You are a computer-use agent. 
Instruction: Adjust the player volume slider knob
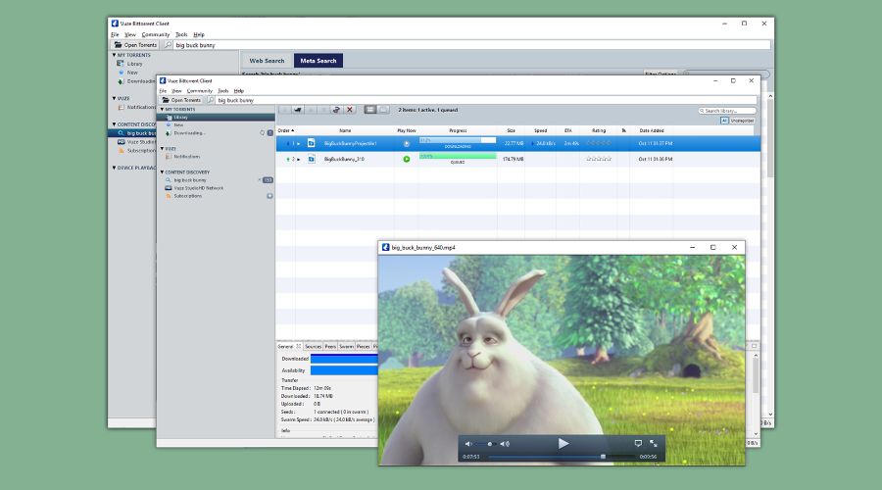pos(490,444)
